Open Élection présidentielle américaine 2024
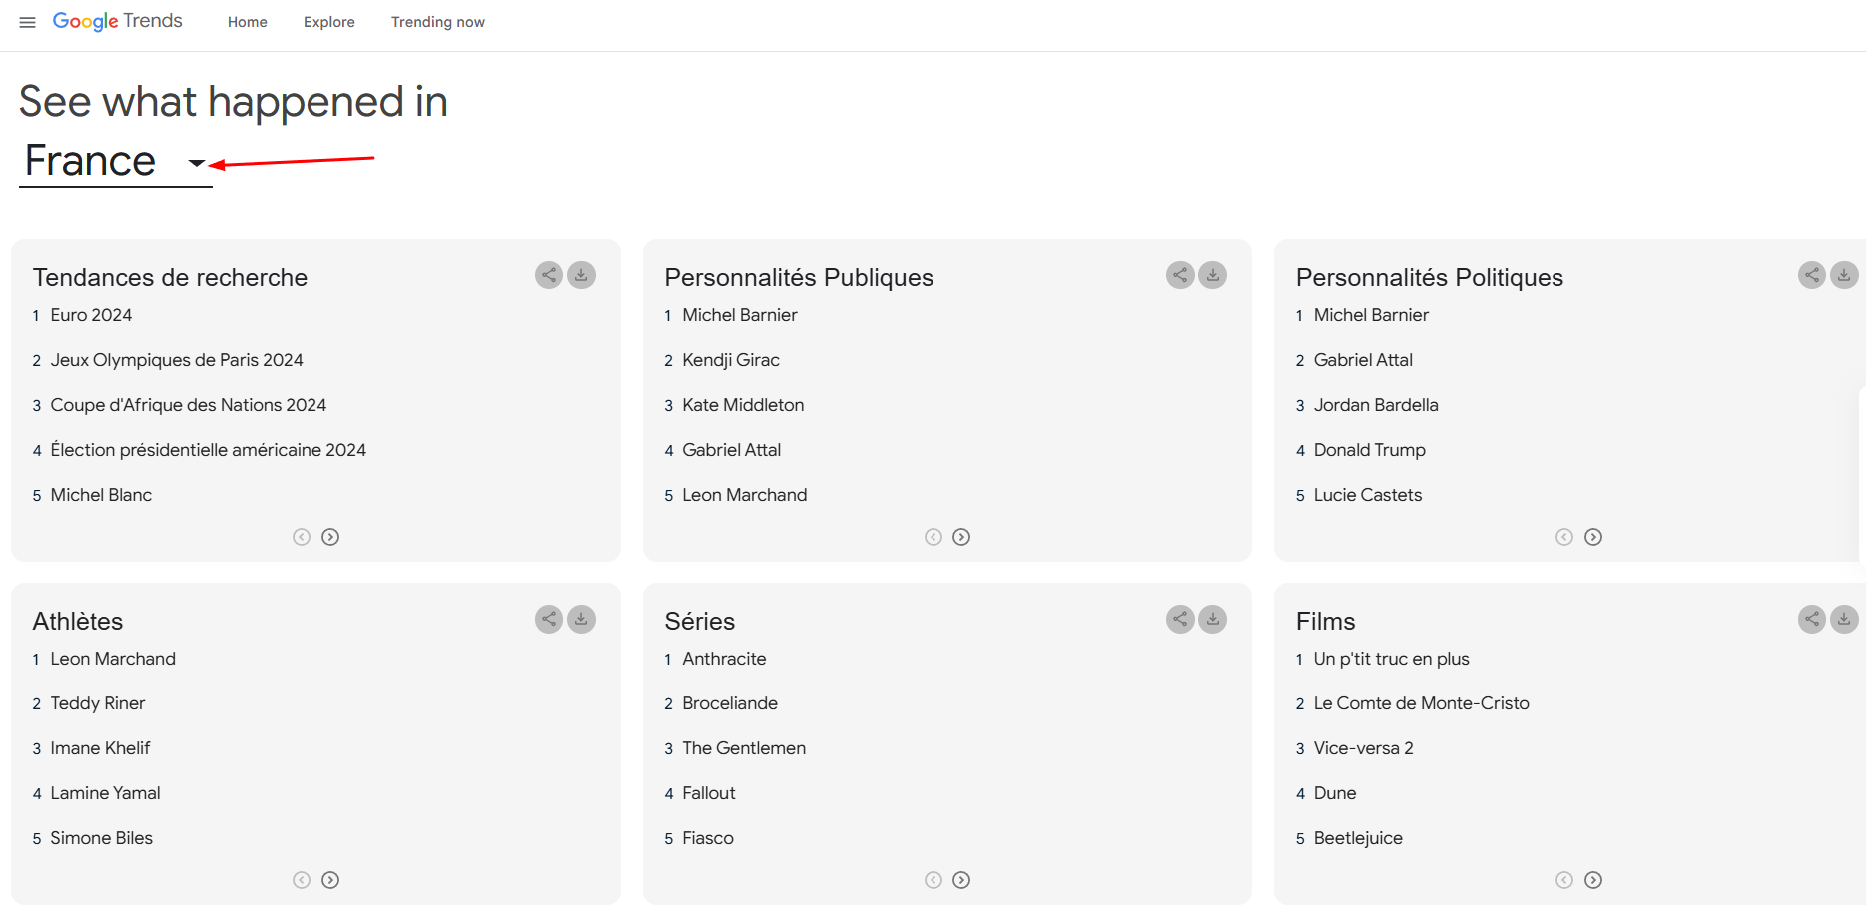The image size is (1866, 915). click(209, 450)
